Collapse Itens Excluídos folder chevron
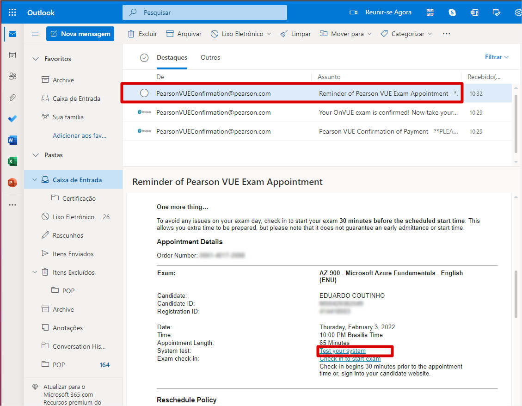This screenshot has height=406, width=522. pos(34,272)
